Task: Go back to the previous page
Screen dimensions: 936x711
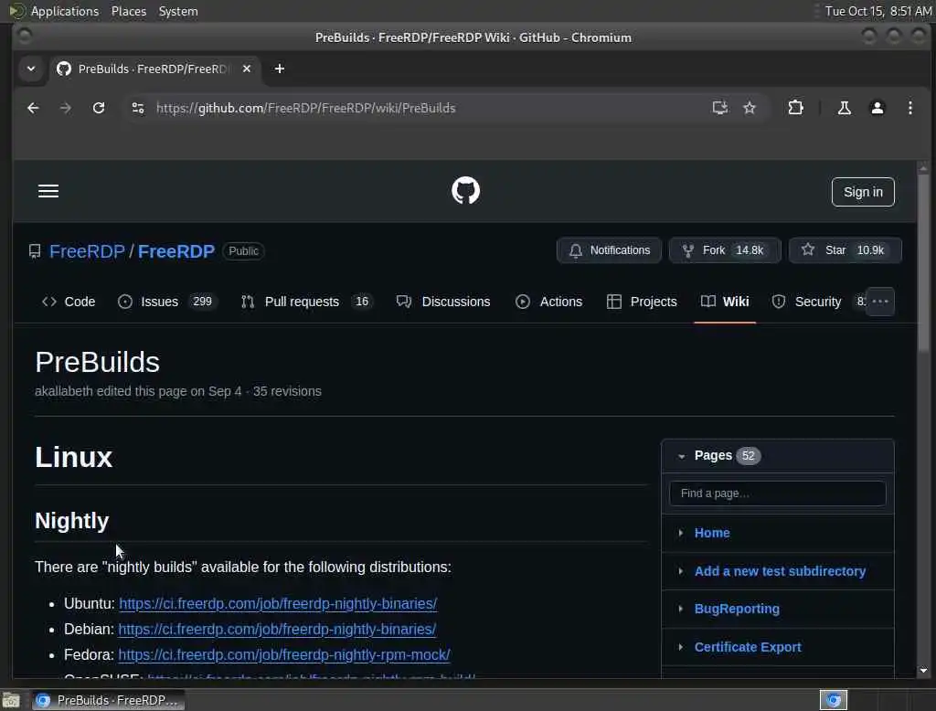Action: point(34,108)
